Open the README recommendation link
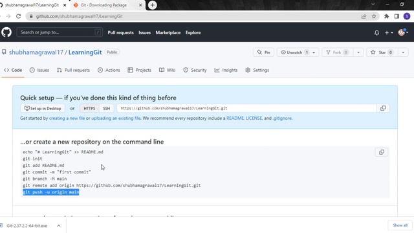The height and width of the screenshot is (233, 414). [x=235, y=118]
